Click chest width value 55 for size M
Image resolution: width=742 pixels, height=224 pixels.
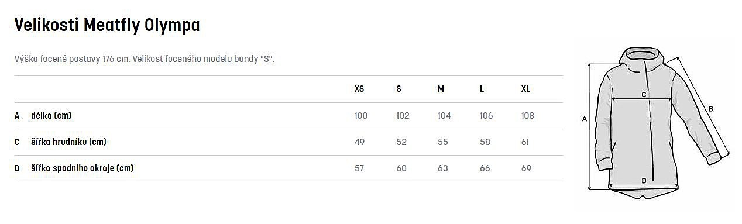point(442,142)
